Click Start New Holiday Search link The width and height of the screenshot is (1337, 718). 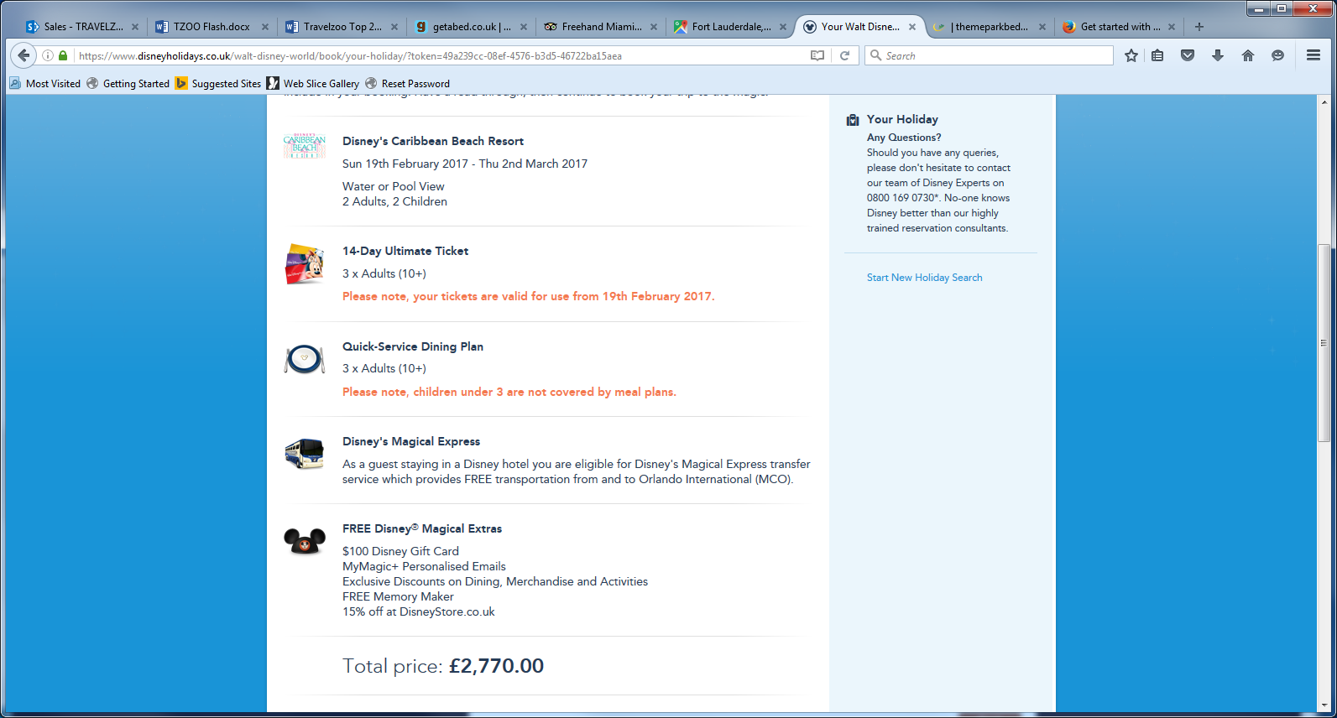pos(924,278)
